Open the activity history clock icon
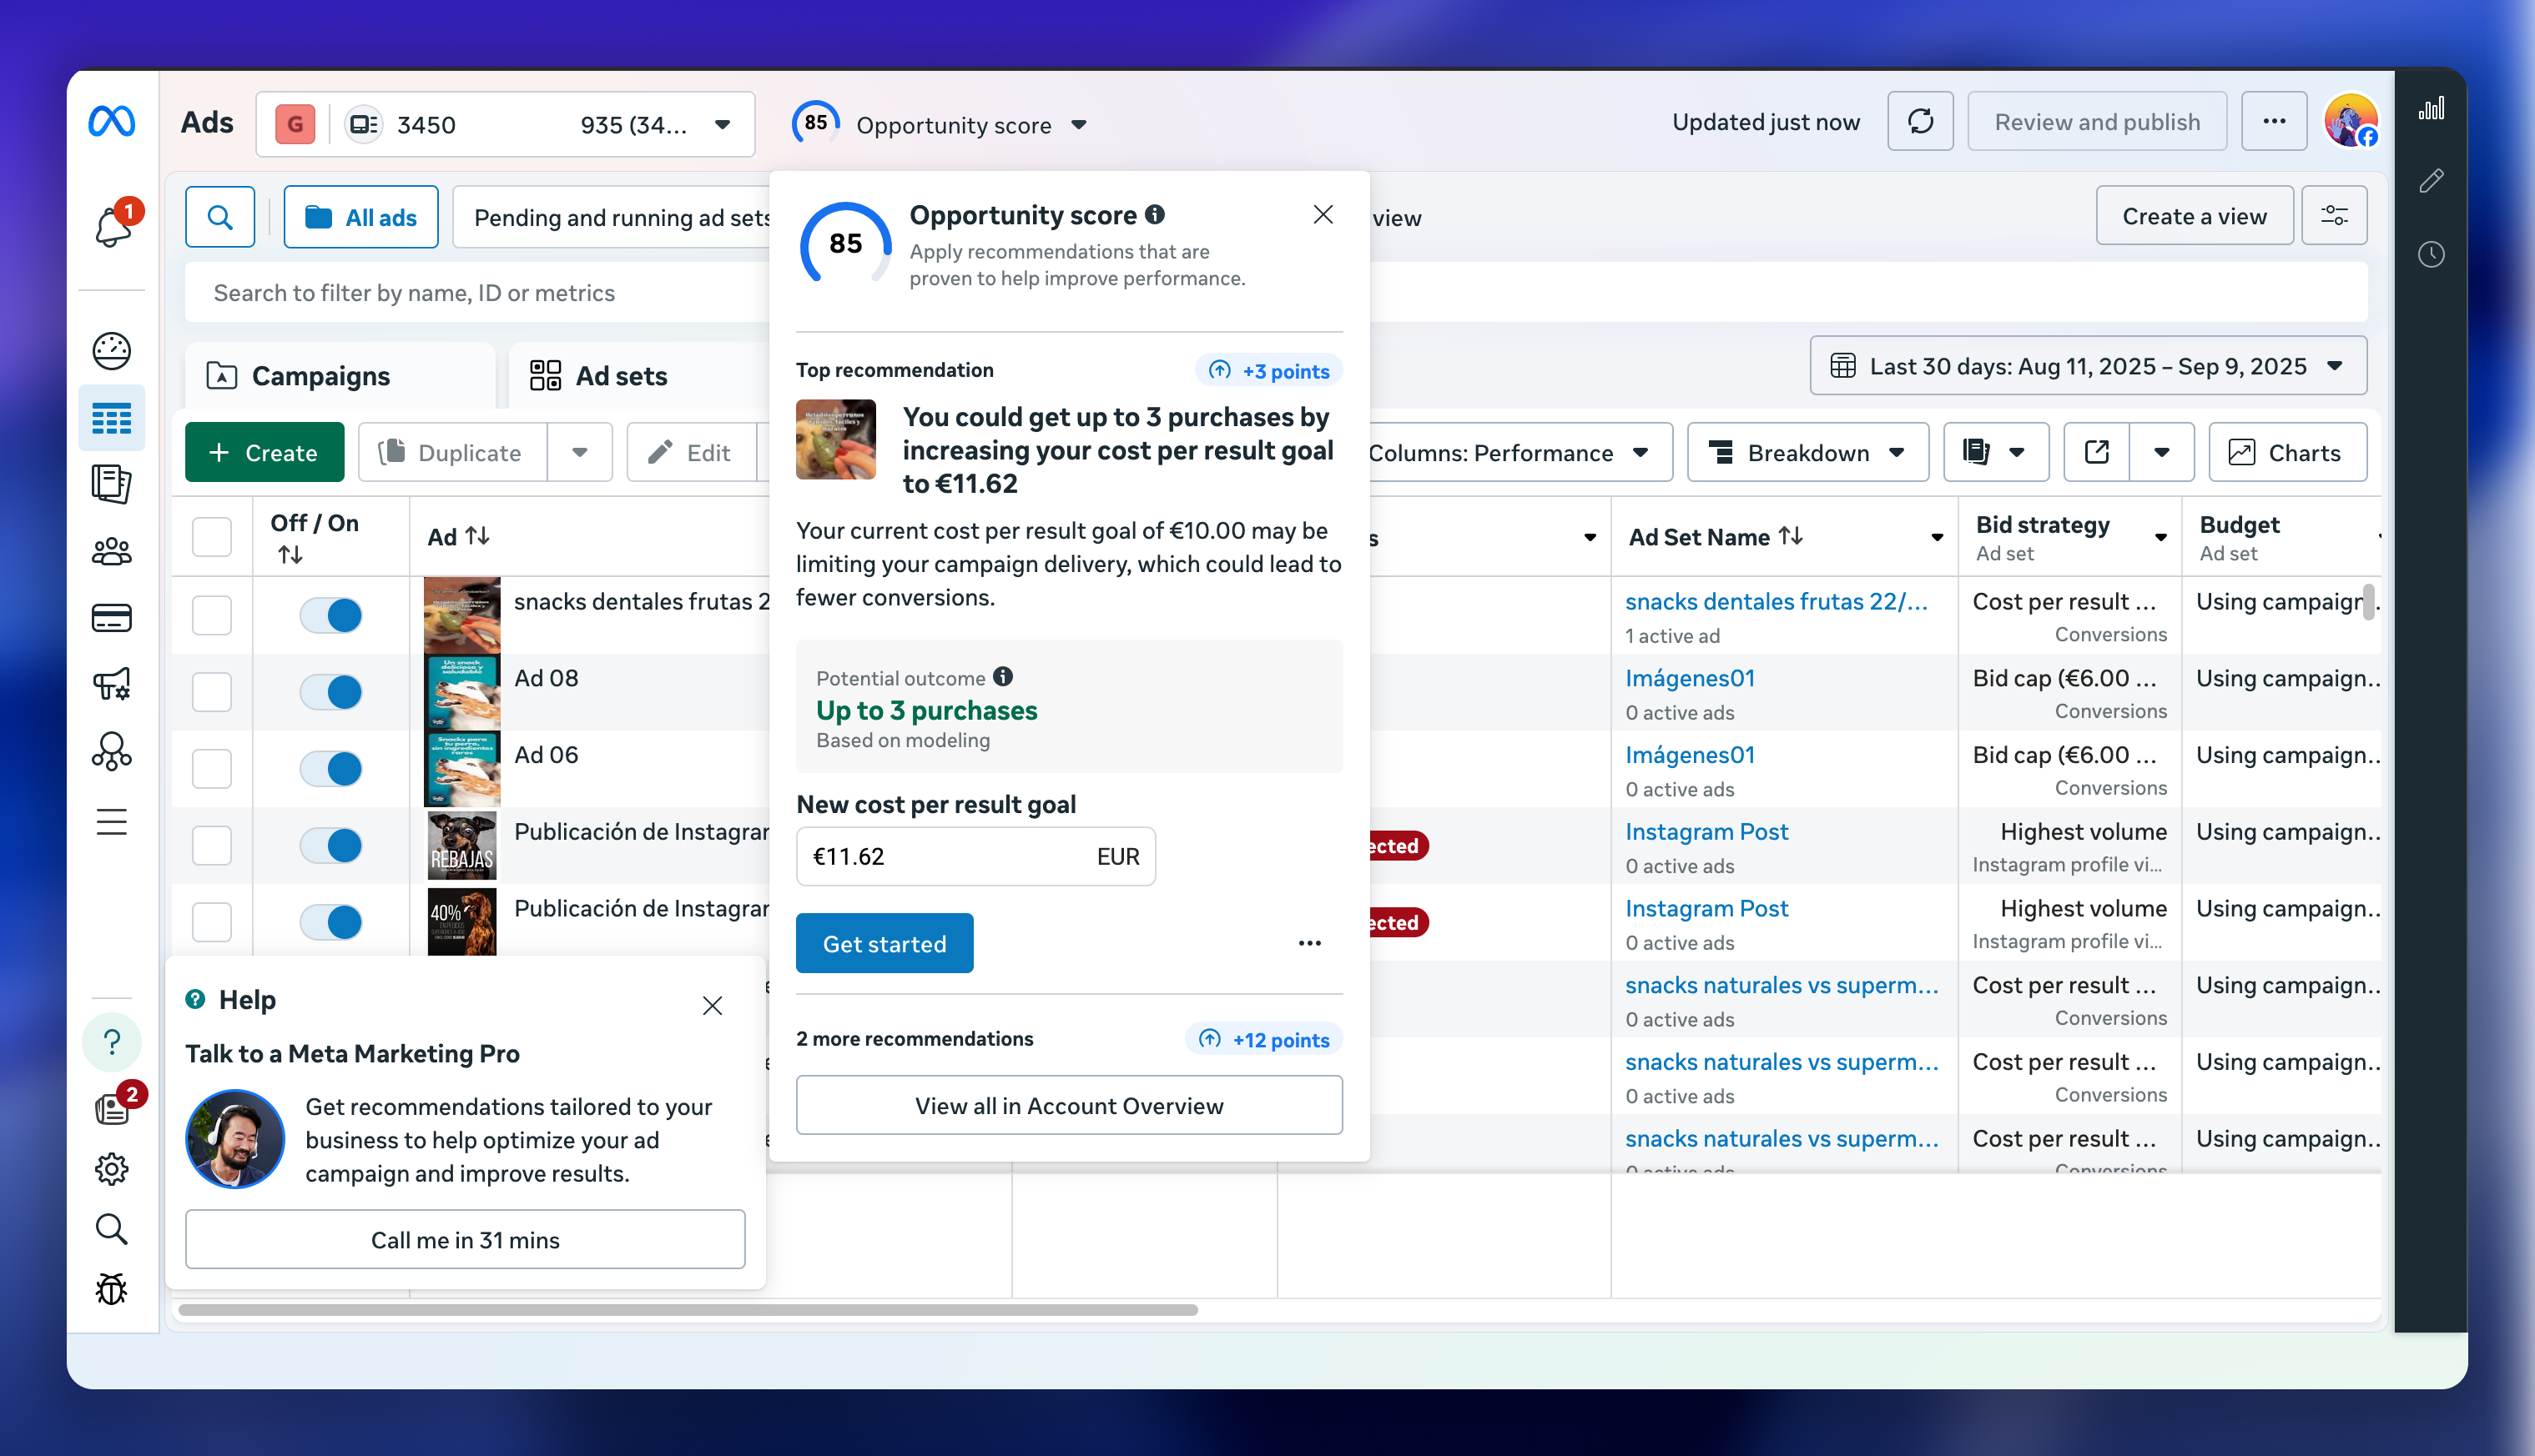The height and width of the screenshot is (1456, 2535). pyautogui.click(x=2430, y=254)
